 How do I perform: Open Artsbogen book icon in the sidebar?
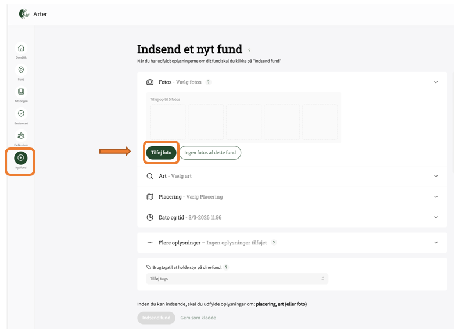point(21,92)
